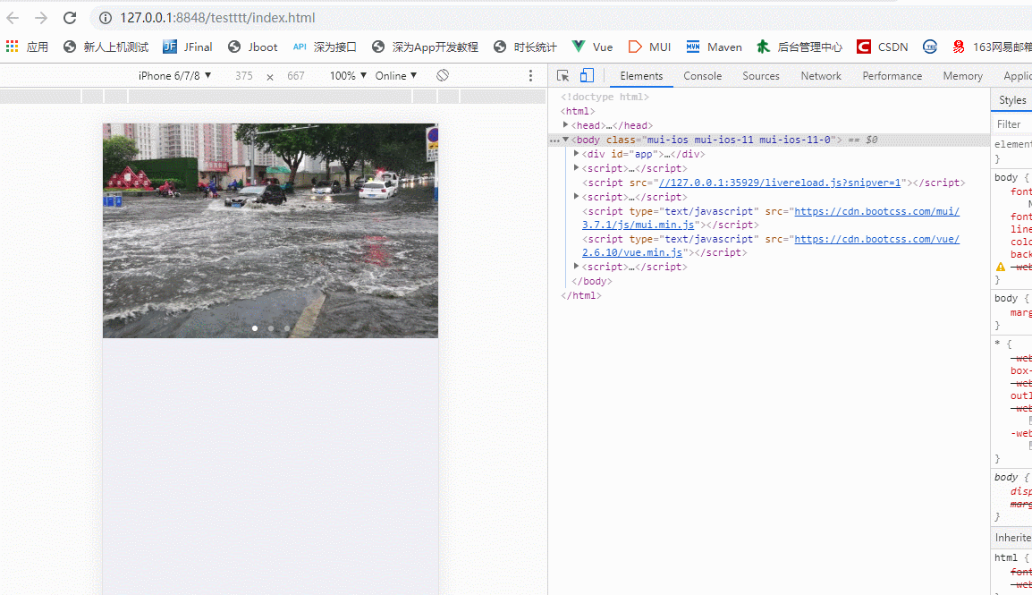Switch to the Memory tab
Screen dimensions: 1032x595
coord(962,76)
